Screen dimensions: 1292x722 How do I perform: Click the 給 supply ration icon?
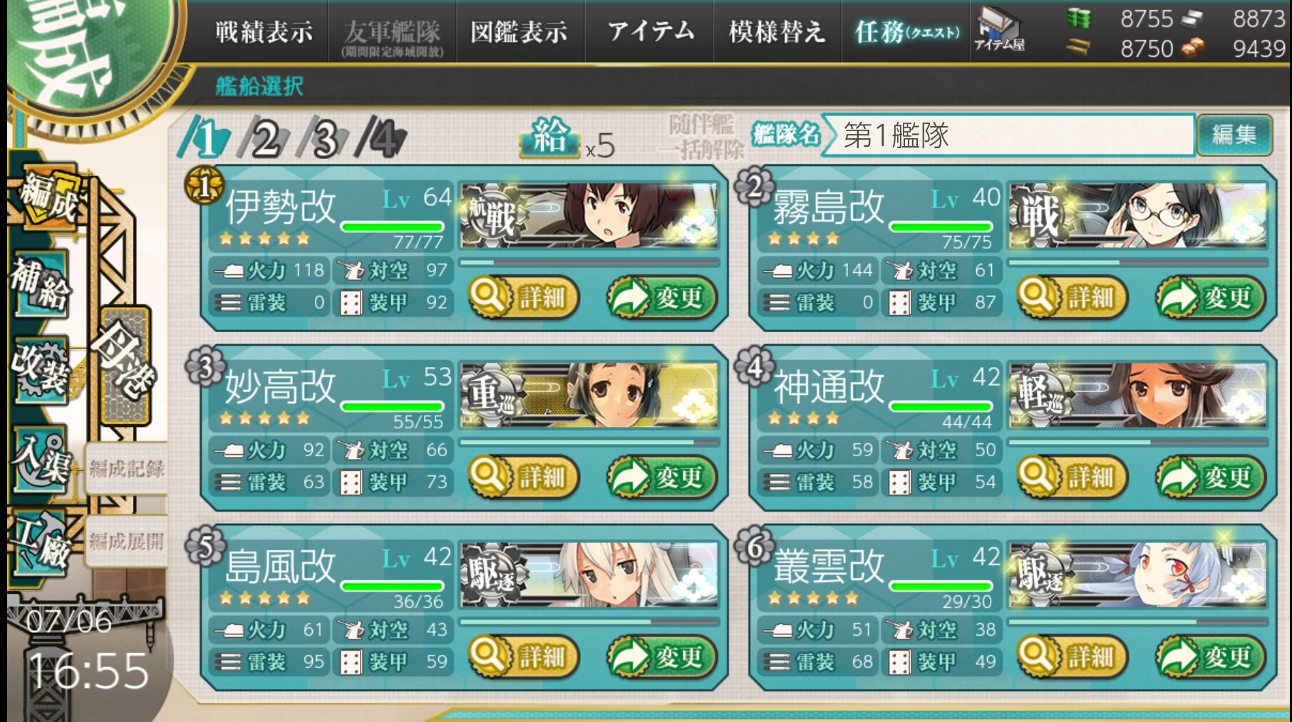point(550,136)
